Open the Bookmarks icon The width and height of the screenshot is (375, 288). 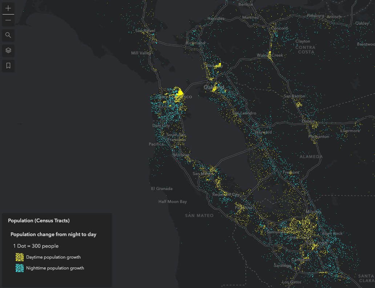(8, 66)
